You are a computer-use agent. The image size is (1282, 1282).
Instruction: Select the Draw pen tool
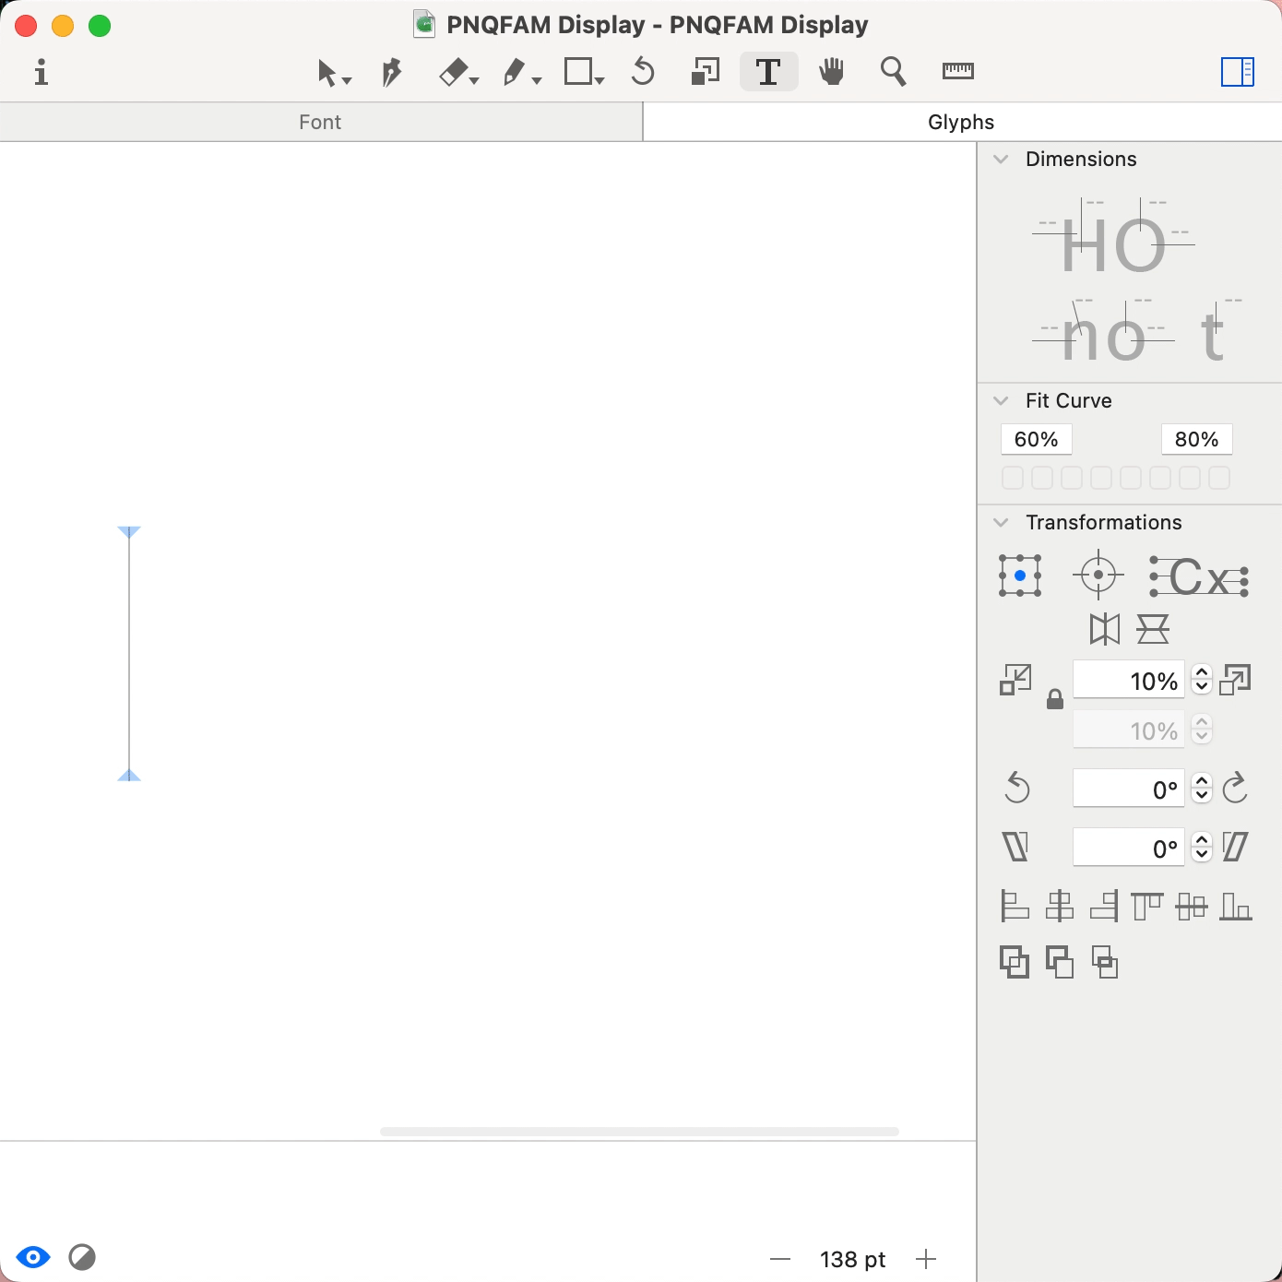[392, 72]
